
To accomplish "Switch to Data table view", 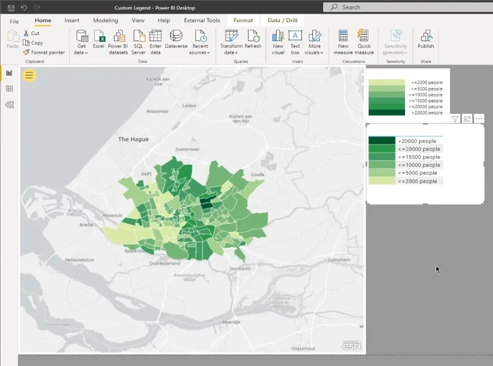I will (9, 89).
